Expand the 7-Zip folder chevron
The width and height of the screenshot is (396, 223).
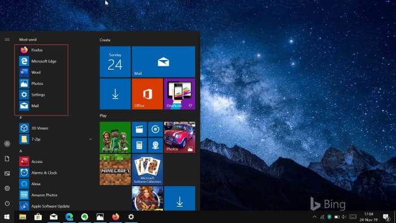[90, 139]
